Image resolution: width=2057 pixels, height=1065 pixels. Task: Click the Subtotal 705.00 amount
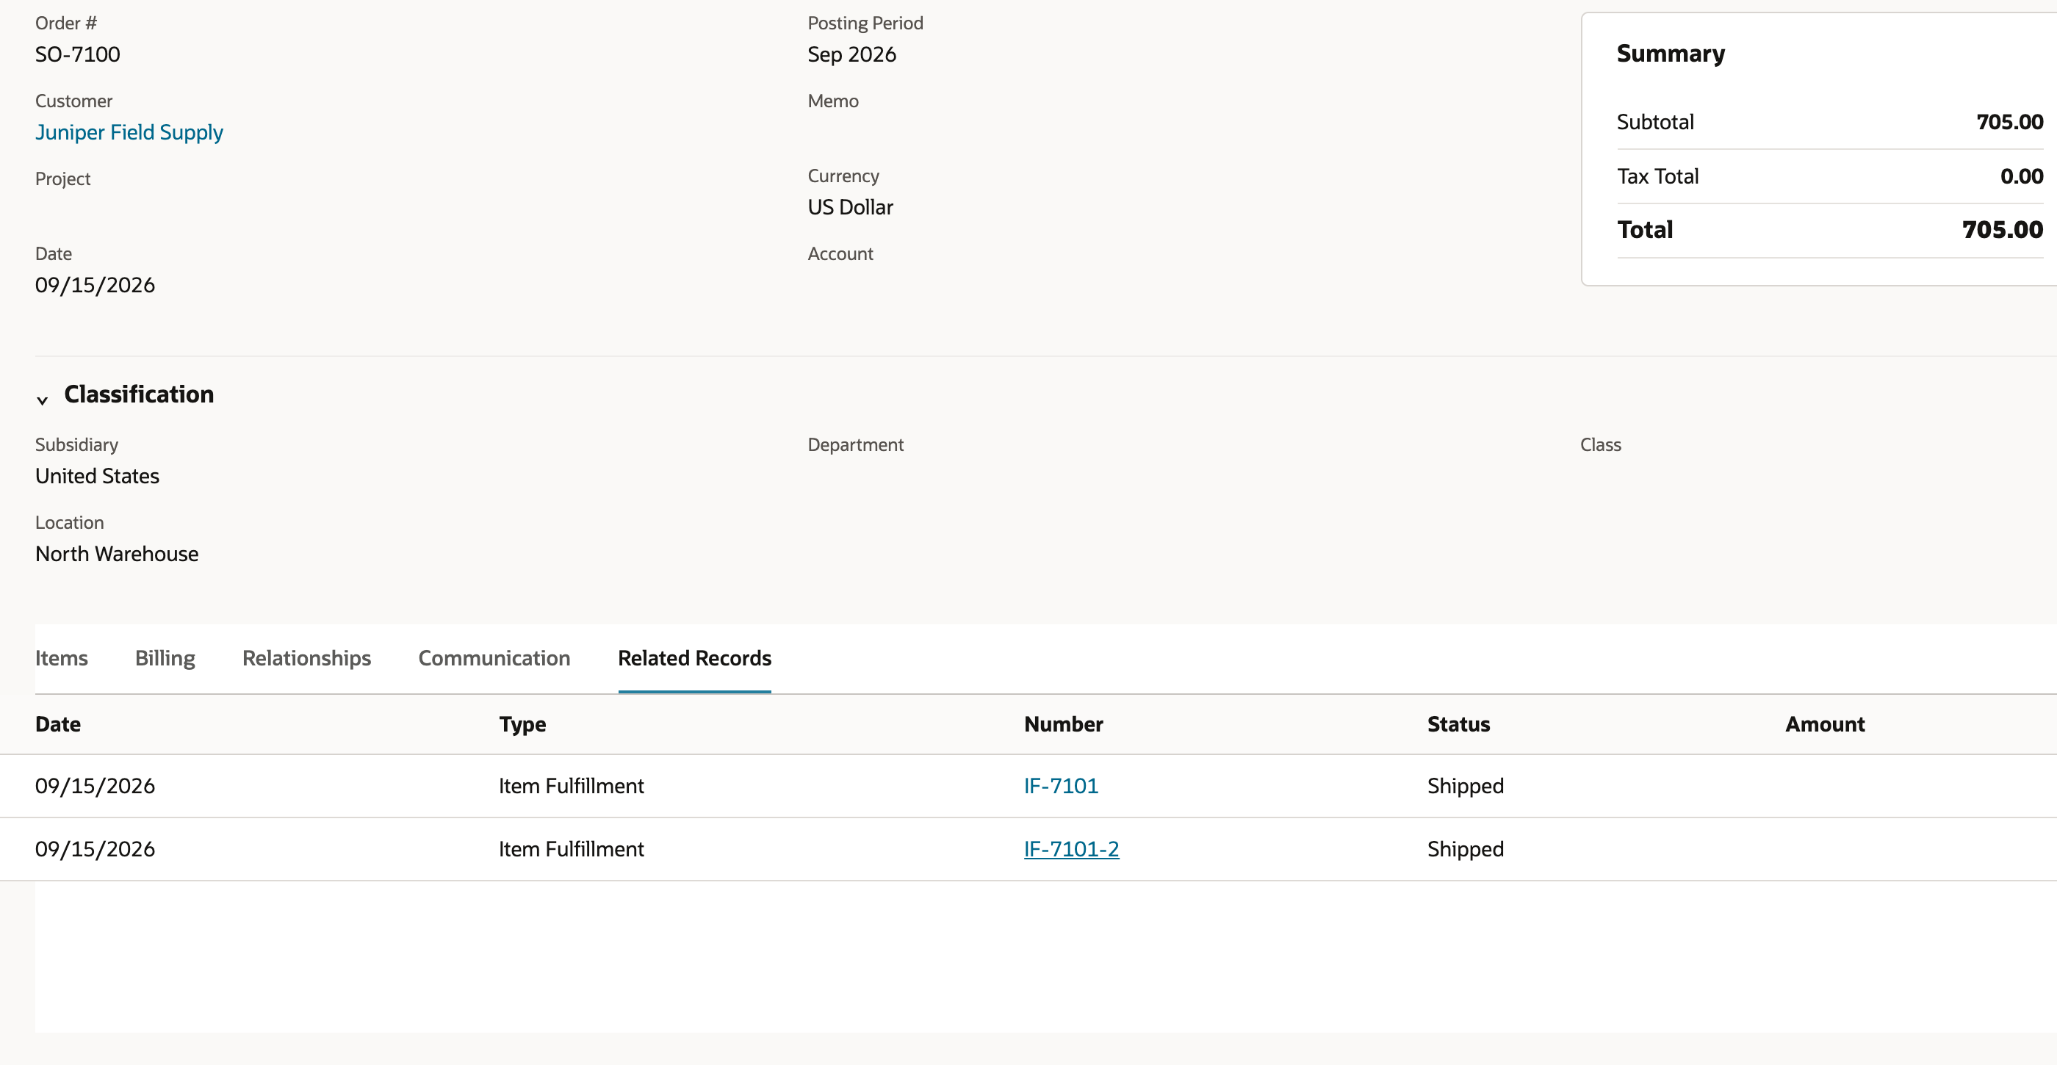point(2010,121)
